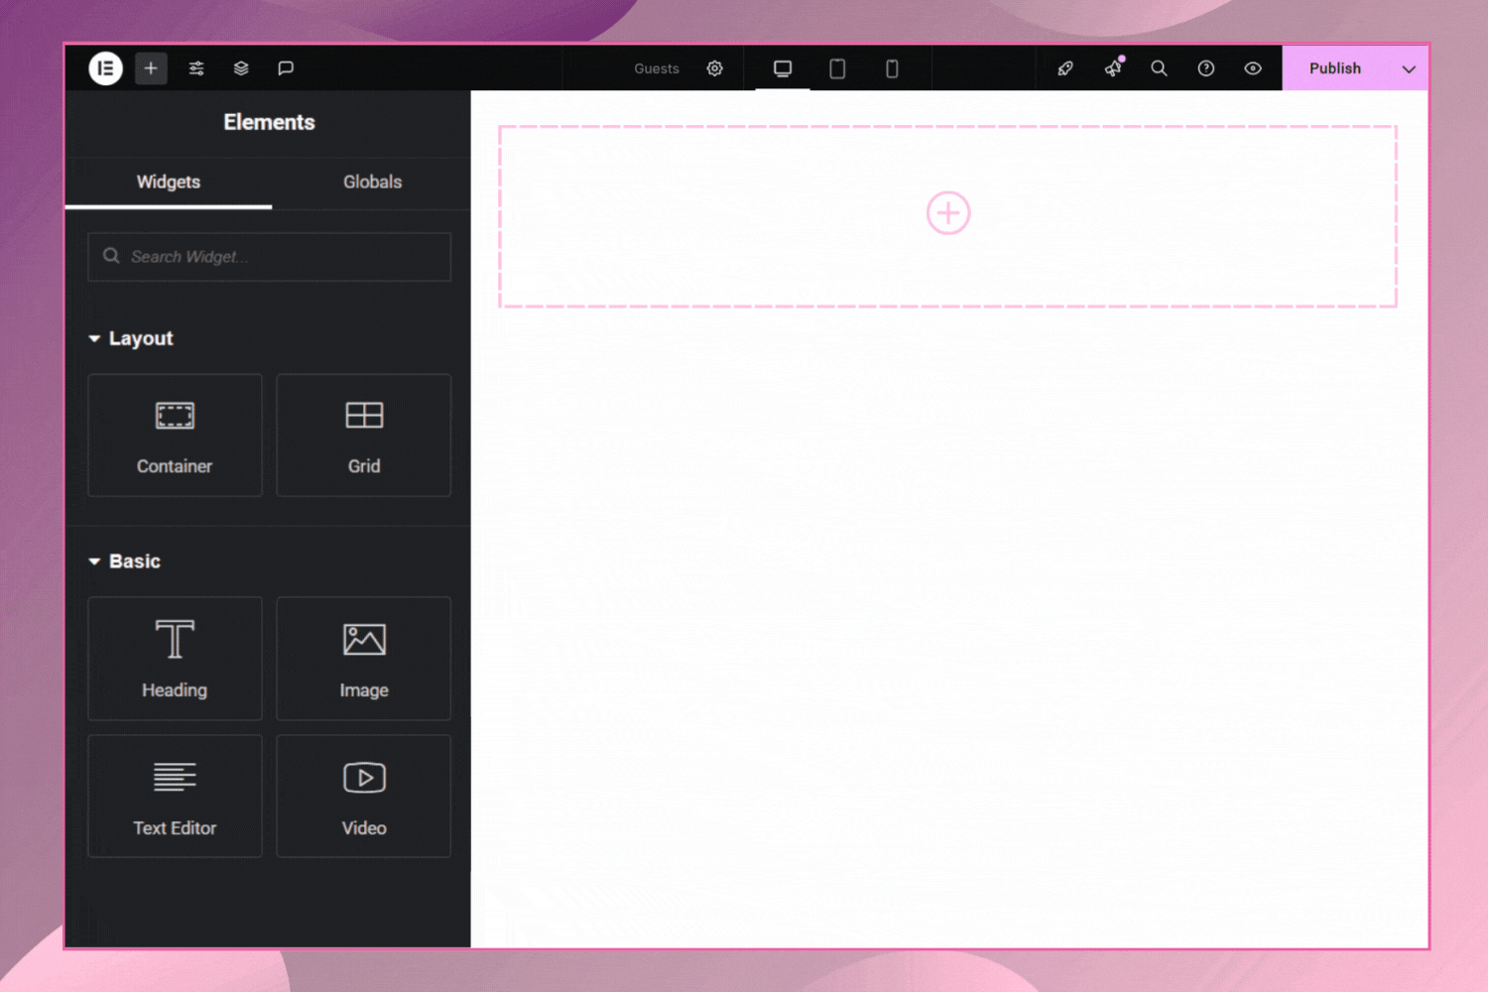Click the Elementor logo menu icon
The image size is (1488, 992).
point(105,68)
